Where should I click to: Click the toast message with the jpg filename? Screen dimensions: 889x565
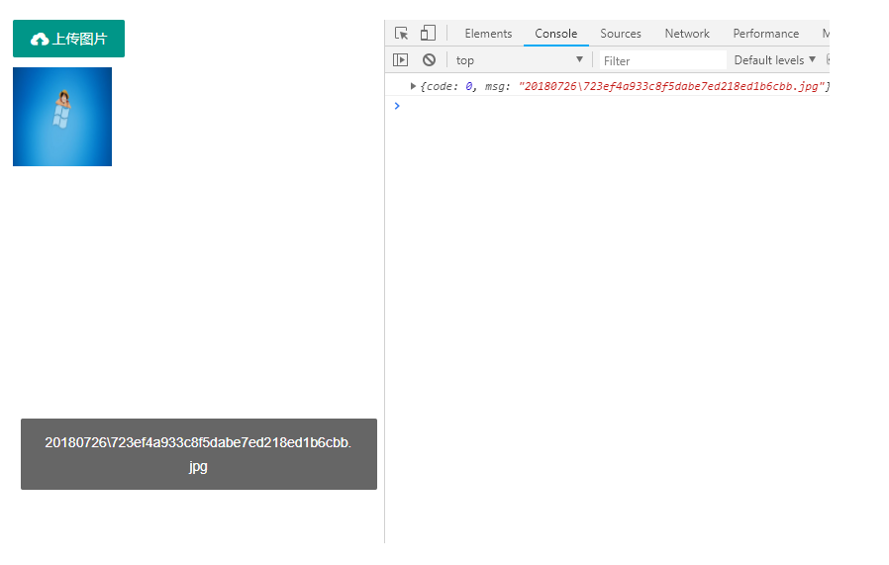tap(199, 454)
